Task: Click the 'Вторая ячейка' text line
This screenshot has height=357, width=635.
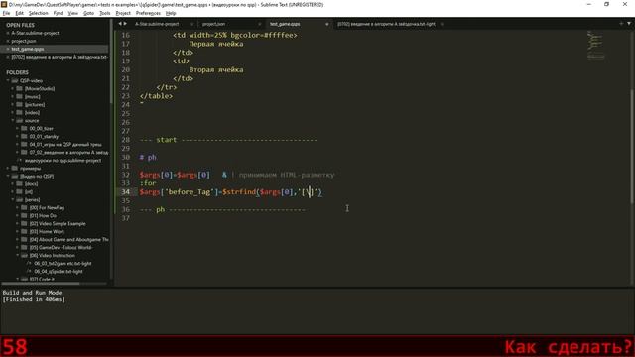Action: 216,70
